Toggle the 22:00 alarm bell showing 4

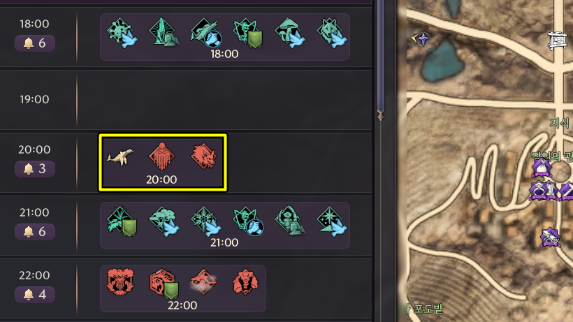35,294
